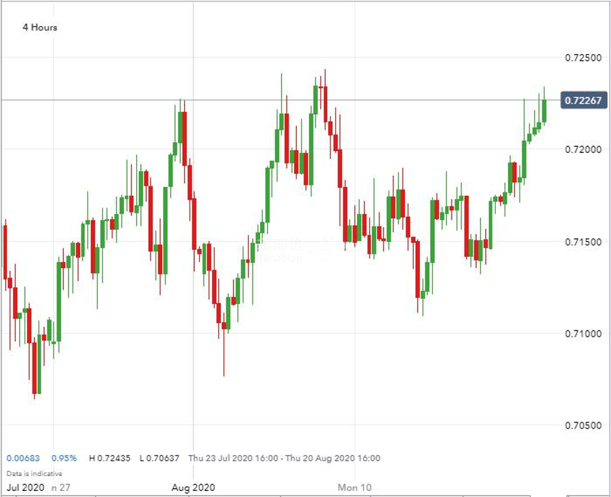Image resolution: width=611 pixels, height=497 pixels.
Task: Click the last green candlestick on the right
Action: [x=543, y=110]
